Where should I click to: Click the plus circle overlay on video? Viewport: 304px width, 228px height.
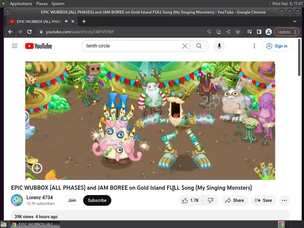tap(37, 168)
